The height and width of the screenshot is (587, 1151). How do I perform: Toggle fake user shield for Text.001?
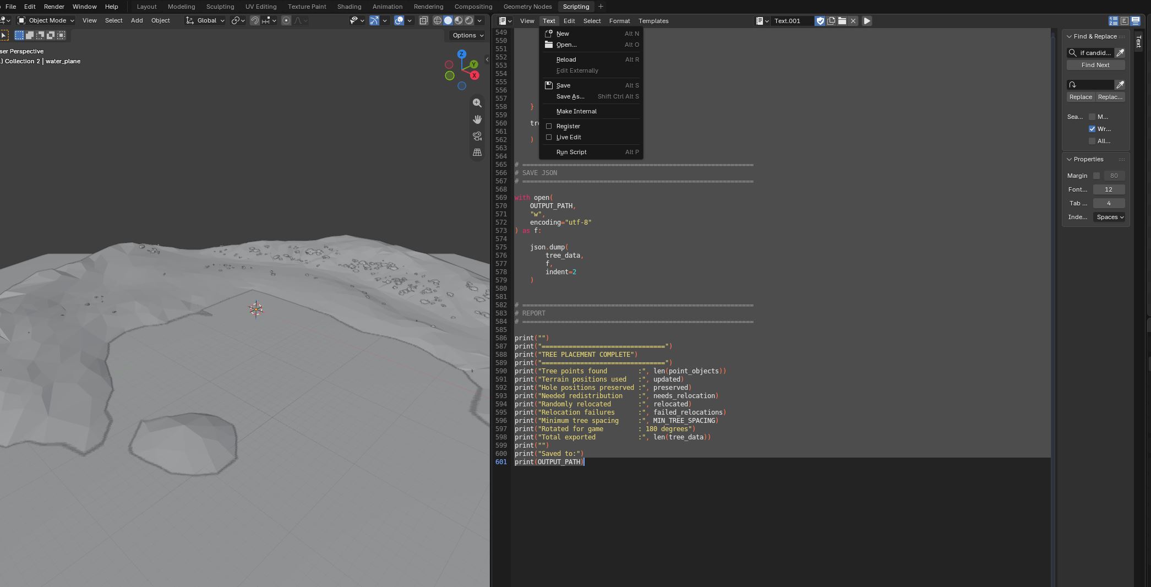point(820,21)
